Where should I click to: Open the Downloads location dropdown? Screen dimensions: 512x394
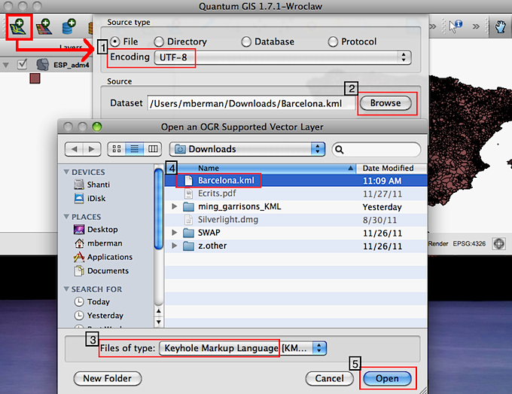pos(247,149)
